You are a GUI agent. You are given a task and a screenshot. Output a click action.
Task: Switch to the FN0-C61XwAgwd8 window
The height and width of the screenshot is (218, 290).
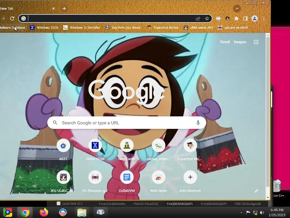(248, 204)
